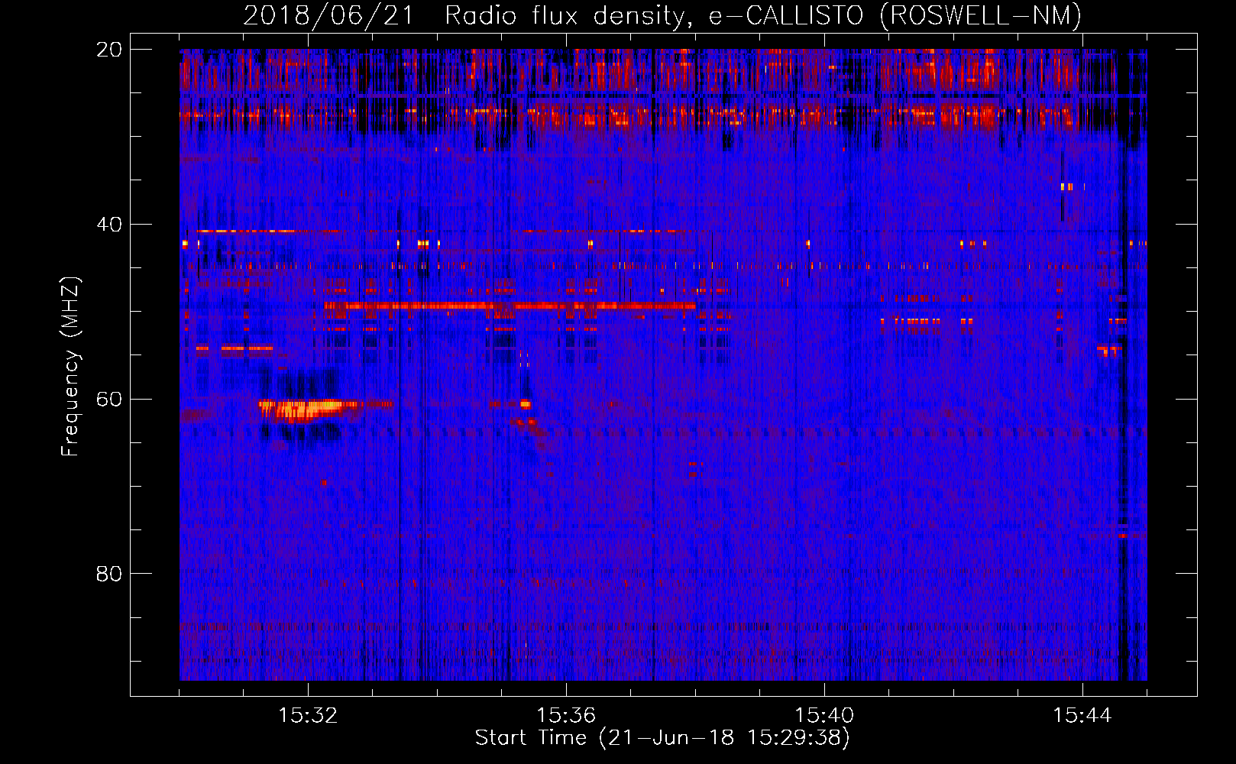1236x764 pixels.
Task: Click the 80 frequency tick label
Action: click(108, 574)
